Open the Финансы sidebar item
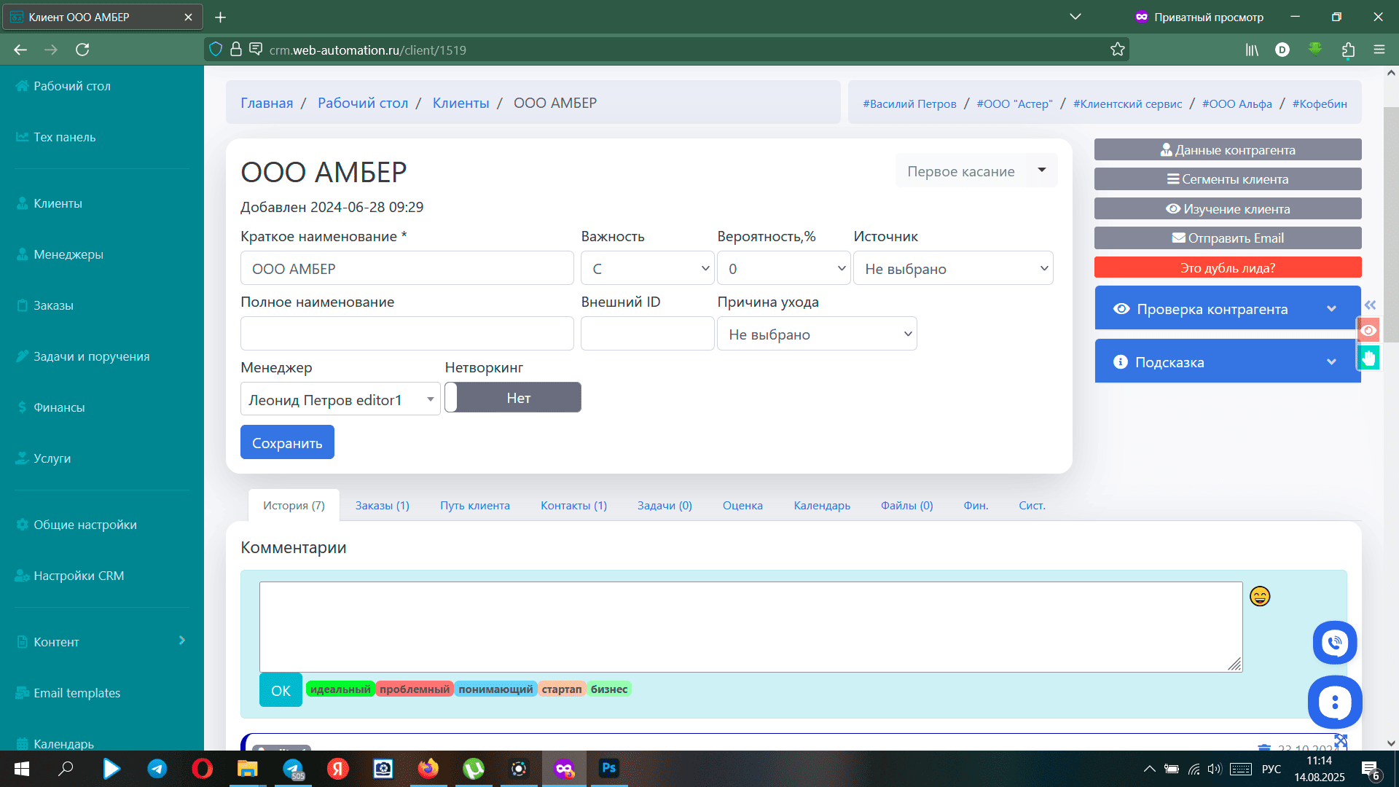The width and height of the screenshot is (1399, 787). 59,407
